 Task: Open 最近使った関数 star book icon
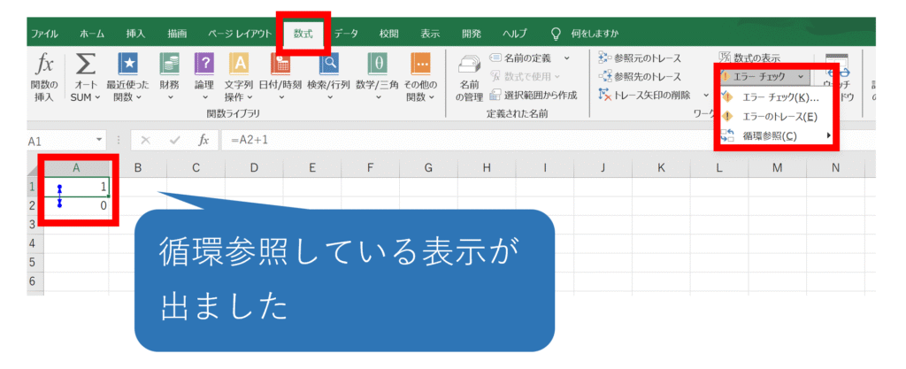pyautogui.click(x=127, y=65)
